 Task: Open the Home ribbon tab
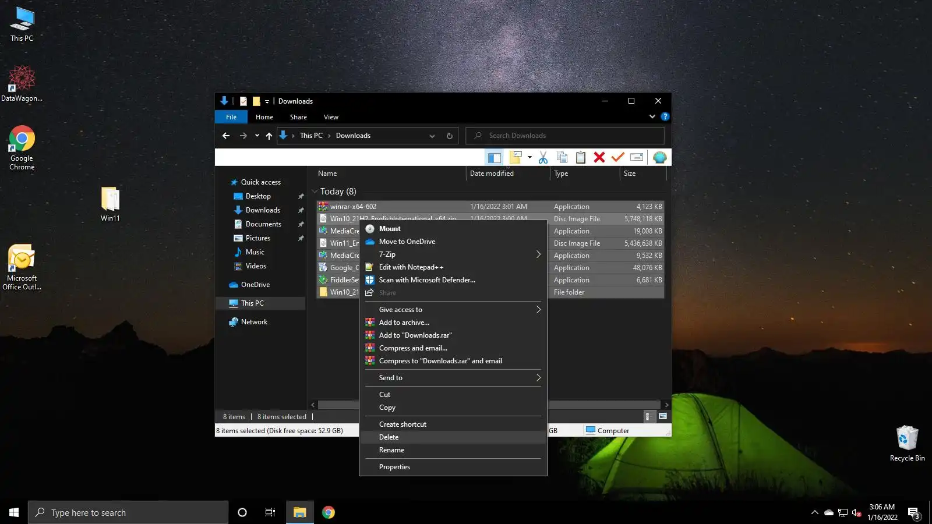point(264,117)
